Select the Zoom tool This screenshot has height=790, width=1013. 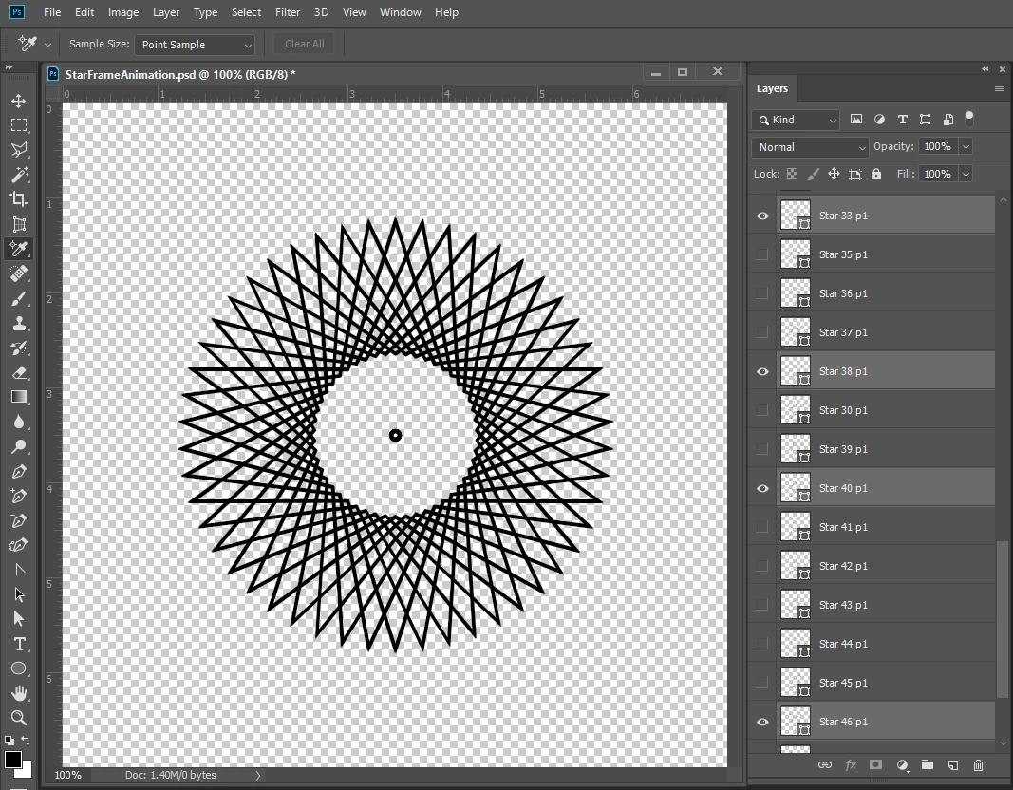click(19, 718)
